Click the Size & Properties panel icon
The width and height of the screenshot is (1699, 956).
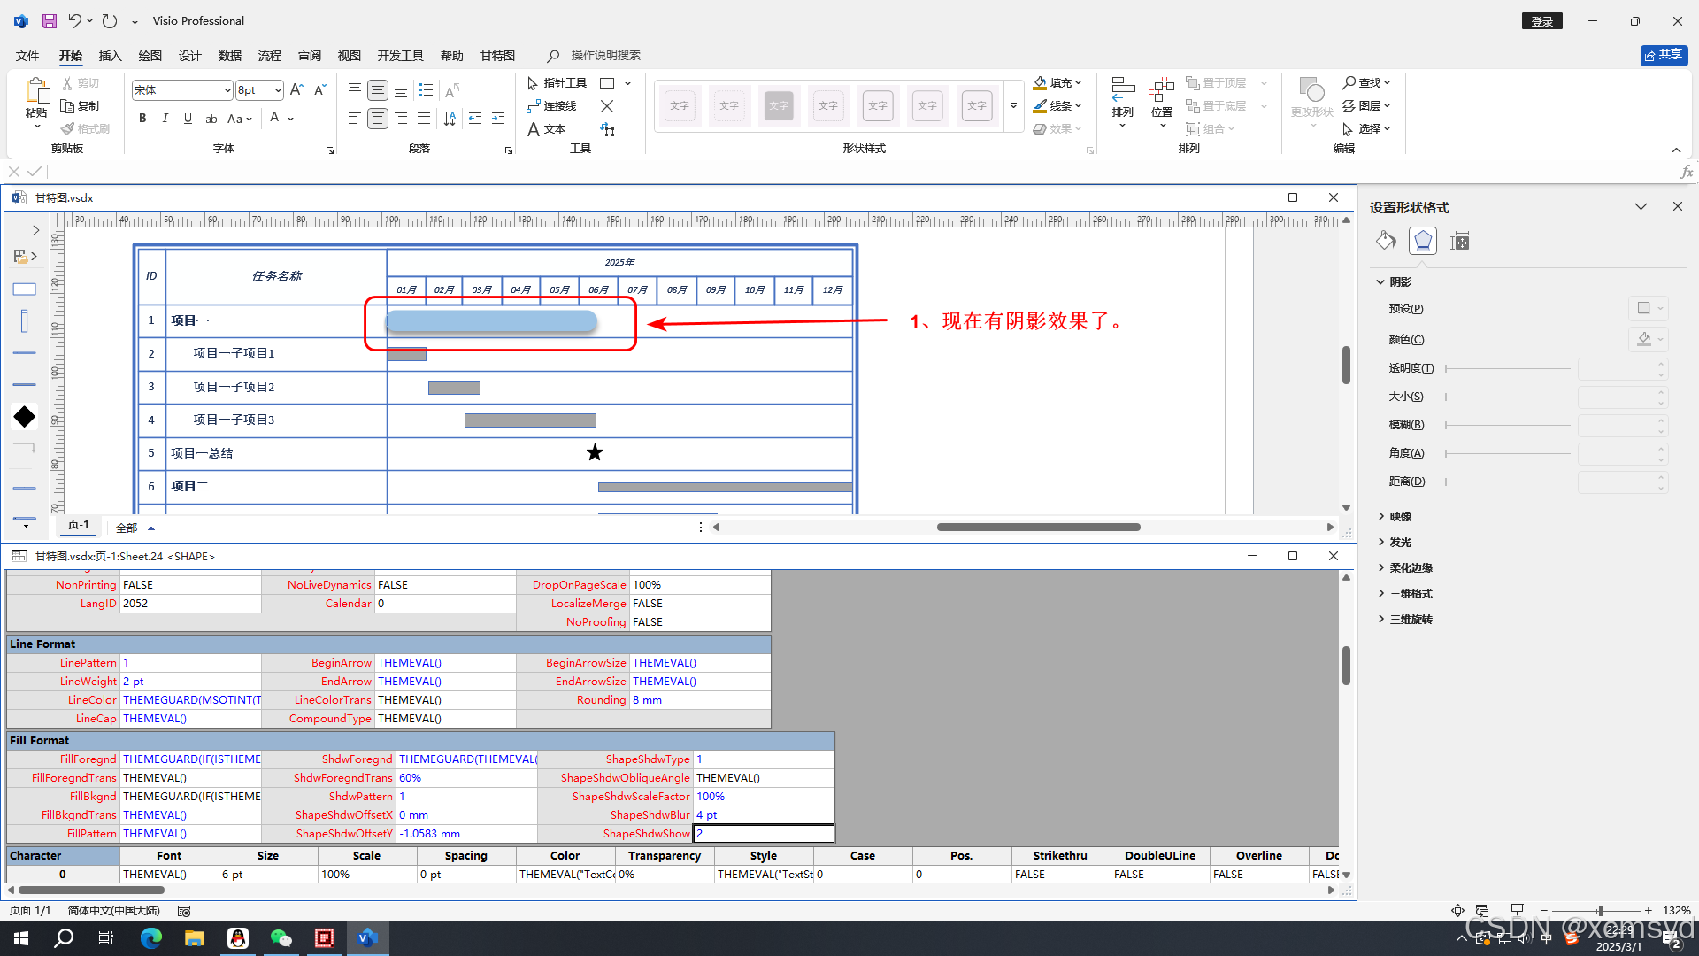pos(1460,241)
